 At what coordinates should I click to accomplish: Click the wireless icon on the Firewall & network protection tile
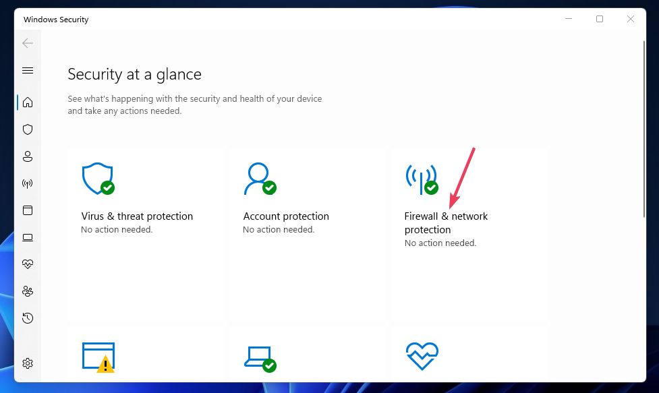tap(422, 177)
